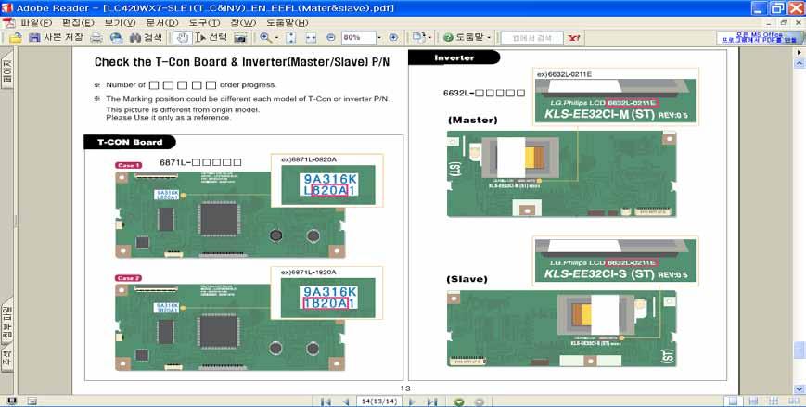This screenshot has height=407, width=806.
Task: Click the 'Case 2' red label
Action: click(129, 278)
